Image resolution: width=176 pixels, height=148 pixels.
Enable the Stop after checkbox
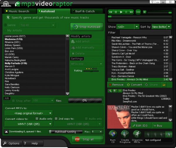[13, 101]
